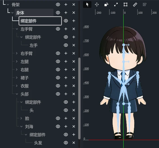Select the 右腿 bone in tree

point(25,70)
